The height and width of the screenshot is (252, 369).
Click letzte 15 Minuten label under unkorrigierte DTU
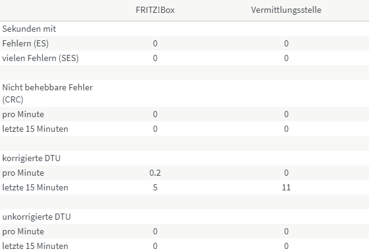[35, 246]
